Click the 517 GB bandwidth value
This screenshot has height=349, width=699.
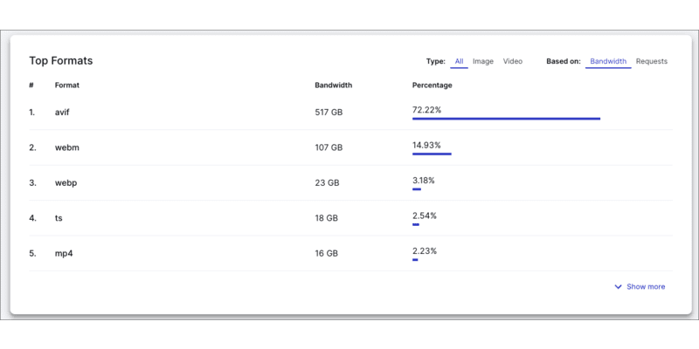pos(329,113)
